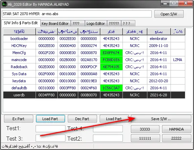Screen dimensions: 194x150
Task: Click the Dec Part button
Action: point(82,119)
